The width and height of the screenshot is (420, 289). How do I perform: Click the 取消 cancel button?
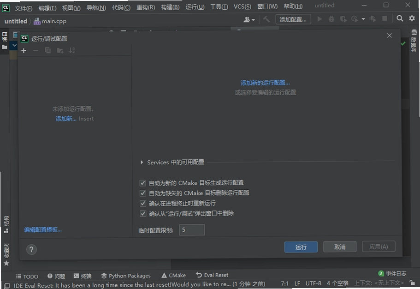340,247
